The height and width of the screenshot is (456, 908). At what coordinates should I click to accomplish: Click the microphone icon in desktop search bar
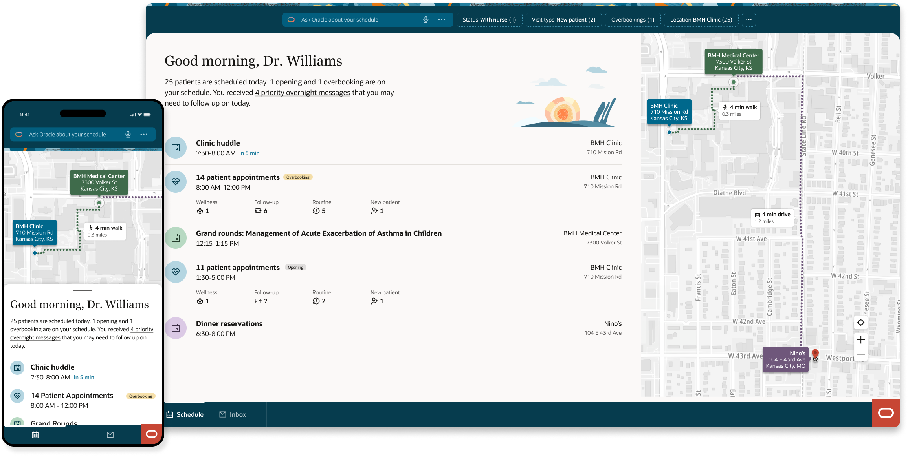point(426,20)
